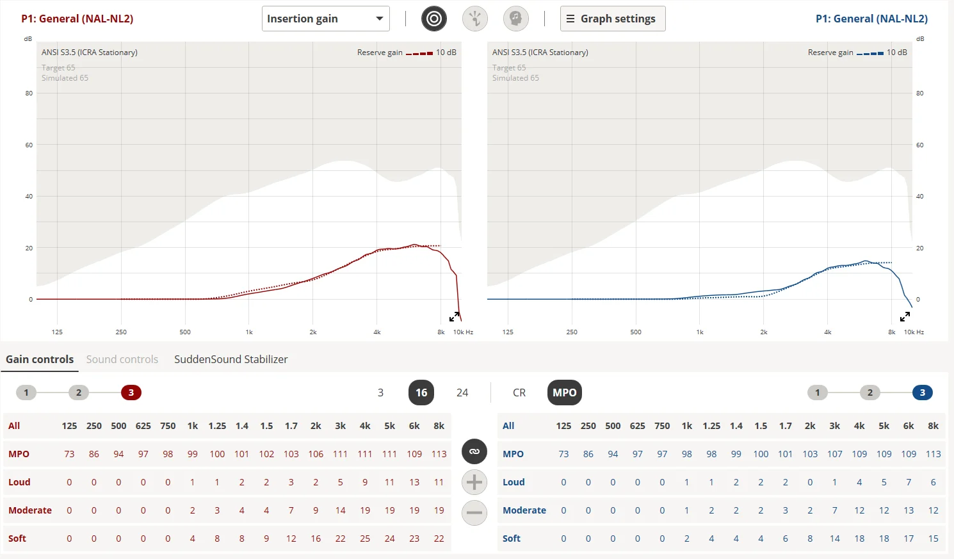Click blue Soft value 14 at 3k
Viewport: 954px width, 559px height.
[x=835, y=539]
